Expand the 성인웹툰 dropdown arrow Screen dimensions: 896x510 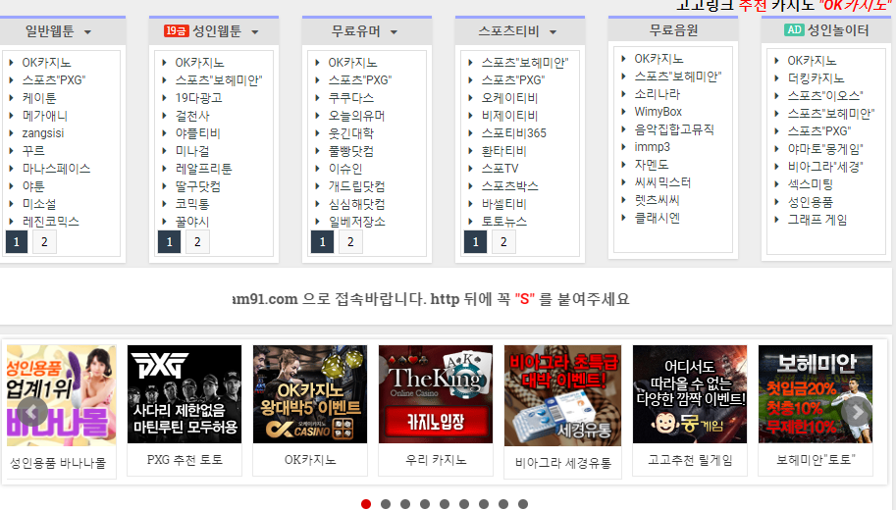[255, 32]
